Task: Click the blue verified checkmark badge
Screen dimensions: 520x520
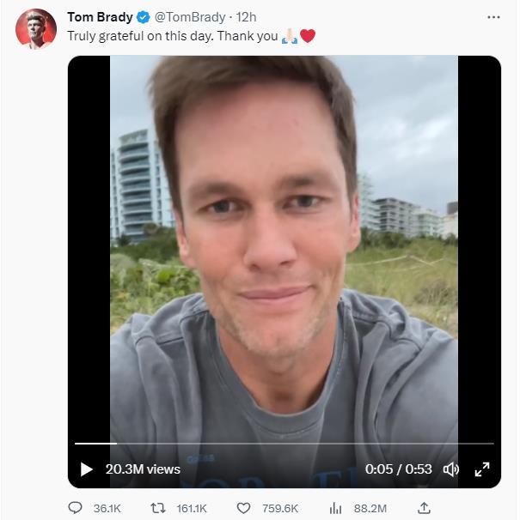Action: click(144, 17)
